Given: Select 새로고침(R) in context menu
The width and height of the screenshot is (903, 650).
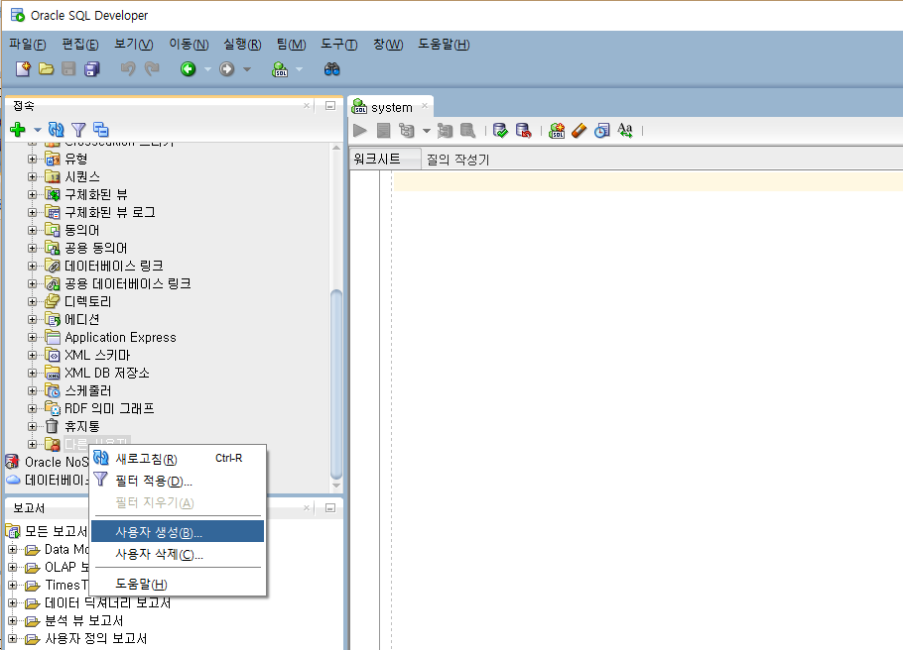Looking at the screenshot, I should coord(178,459).
